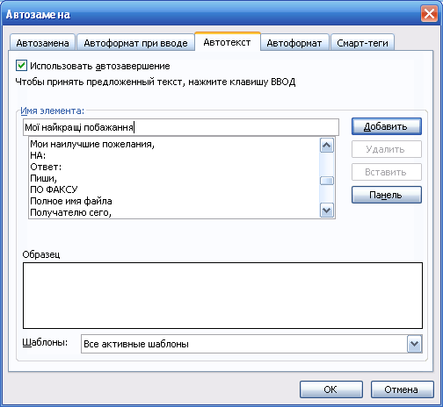Click the Панель button
Image resolution: width=443 pixels, height=407 pixels.
tap(387, 195)
